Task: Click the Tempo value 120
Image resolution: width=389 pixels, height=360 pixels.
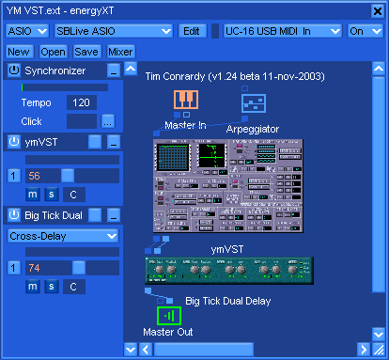Action: (82, 102)
